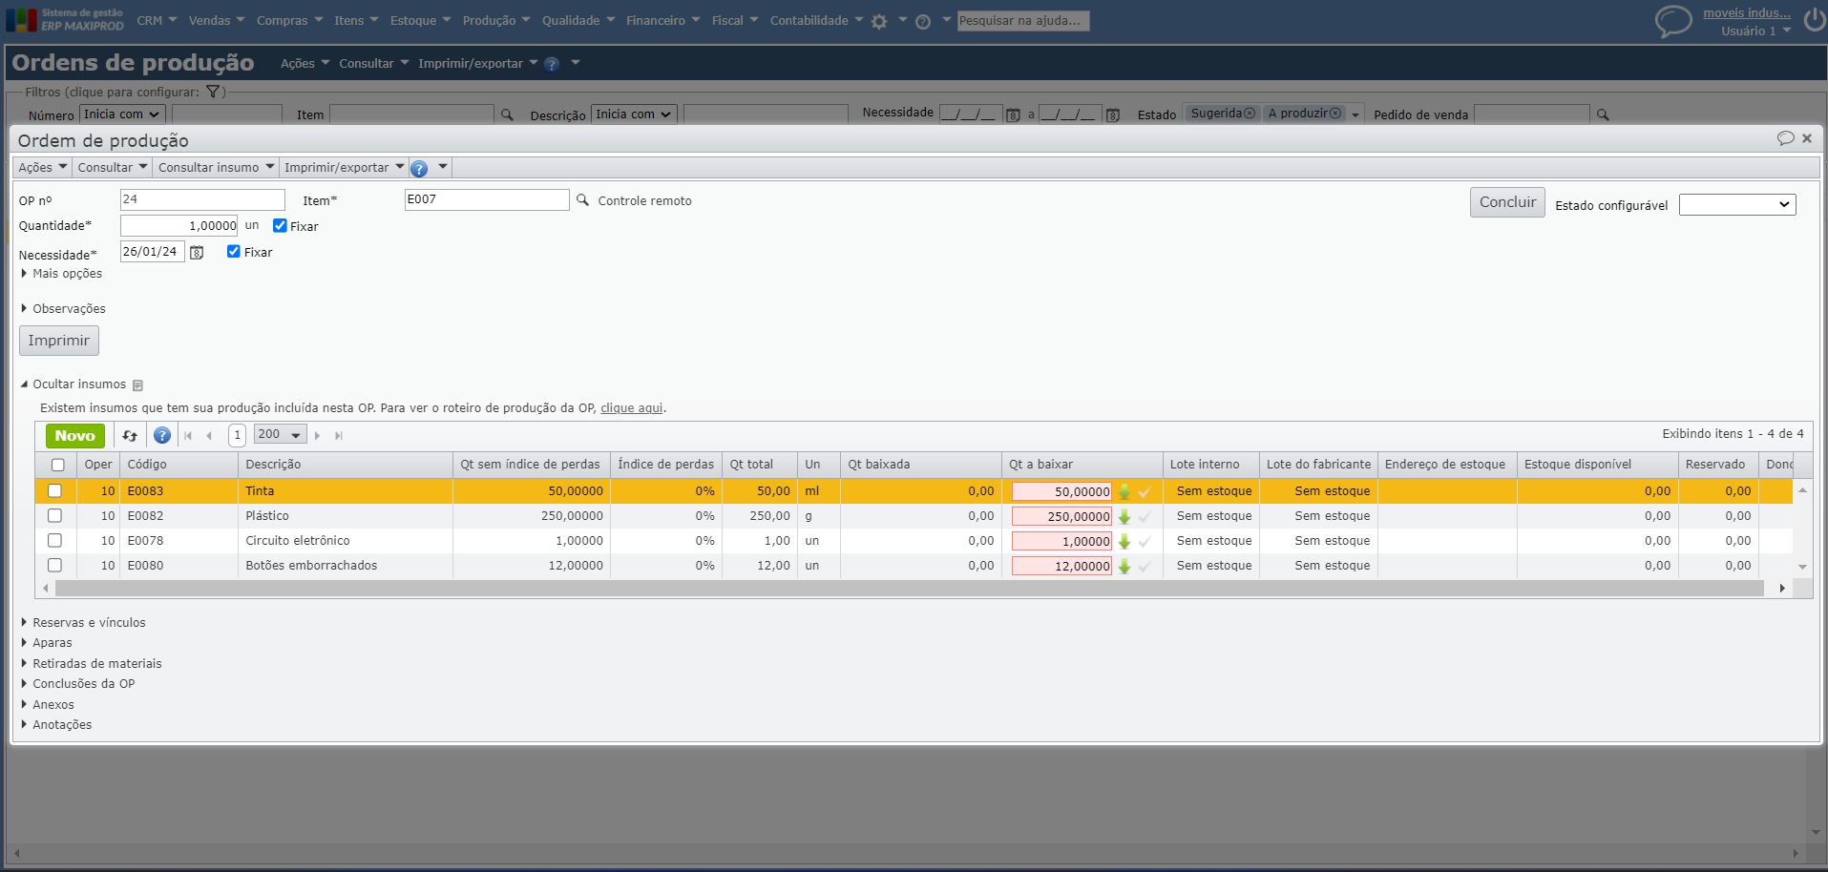
Task: Expand Retiradas de materiais section
Action: coord(92,663)
